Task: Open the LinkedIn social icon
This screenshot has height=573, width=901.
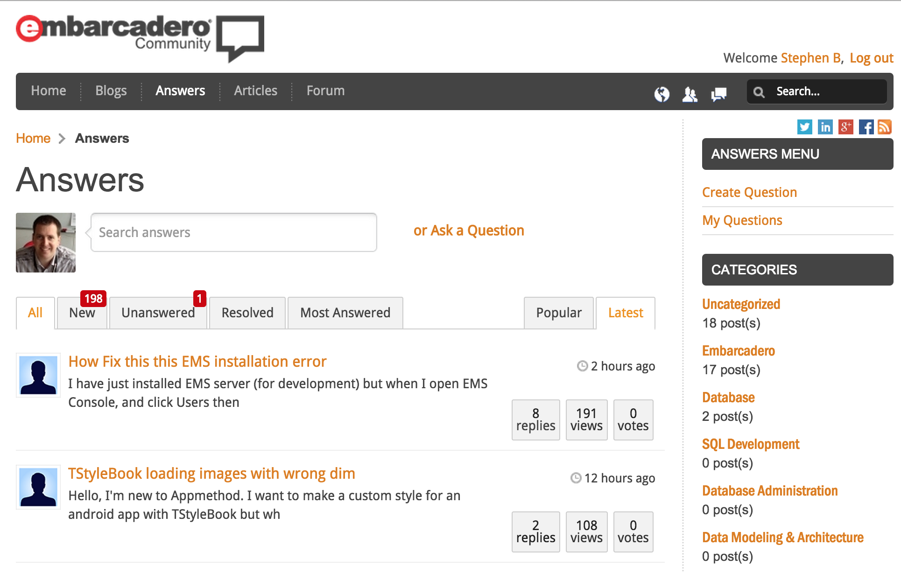Action: click(x=825, y=127)
